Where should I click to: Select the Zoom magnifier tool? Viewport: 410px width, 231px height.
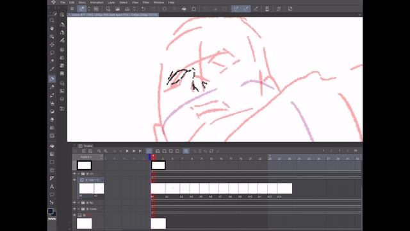point(52,20)
